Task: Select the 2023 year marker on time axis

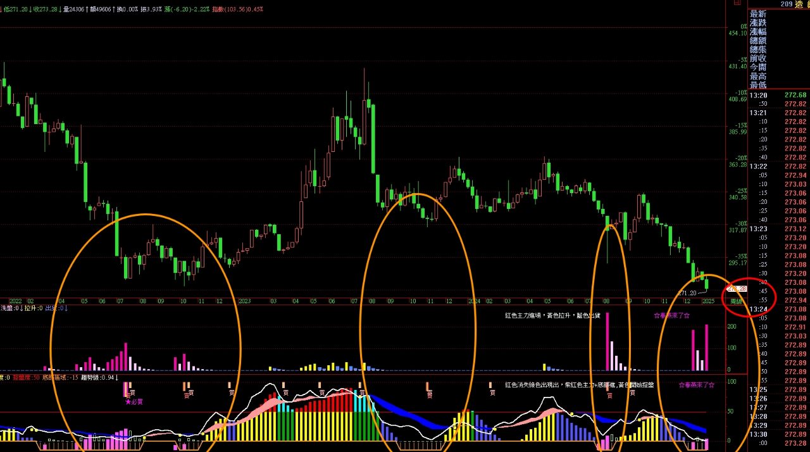Action: tap(245, 301)
